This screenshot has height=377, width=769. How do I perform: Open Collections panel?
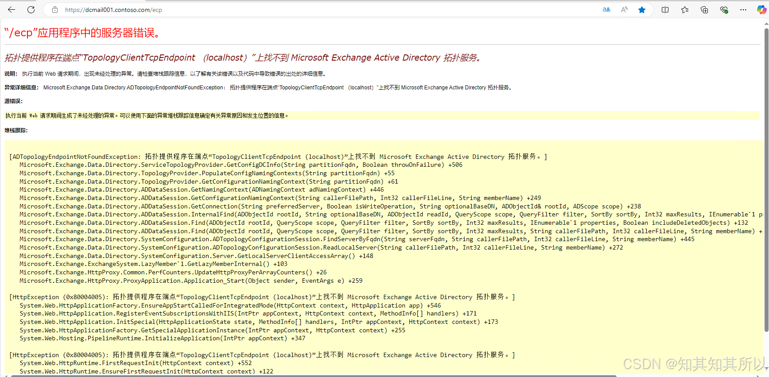(704, 10)
